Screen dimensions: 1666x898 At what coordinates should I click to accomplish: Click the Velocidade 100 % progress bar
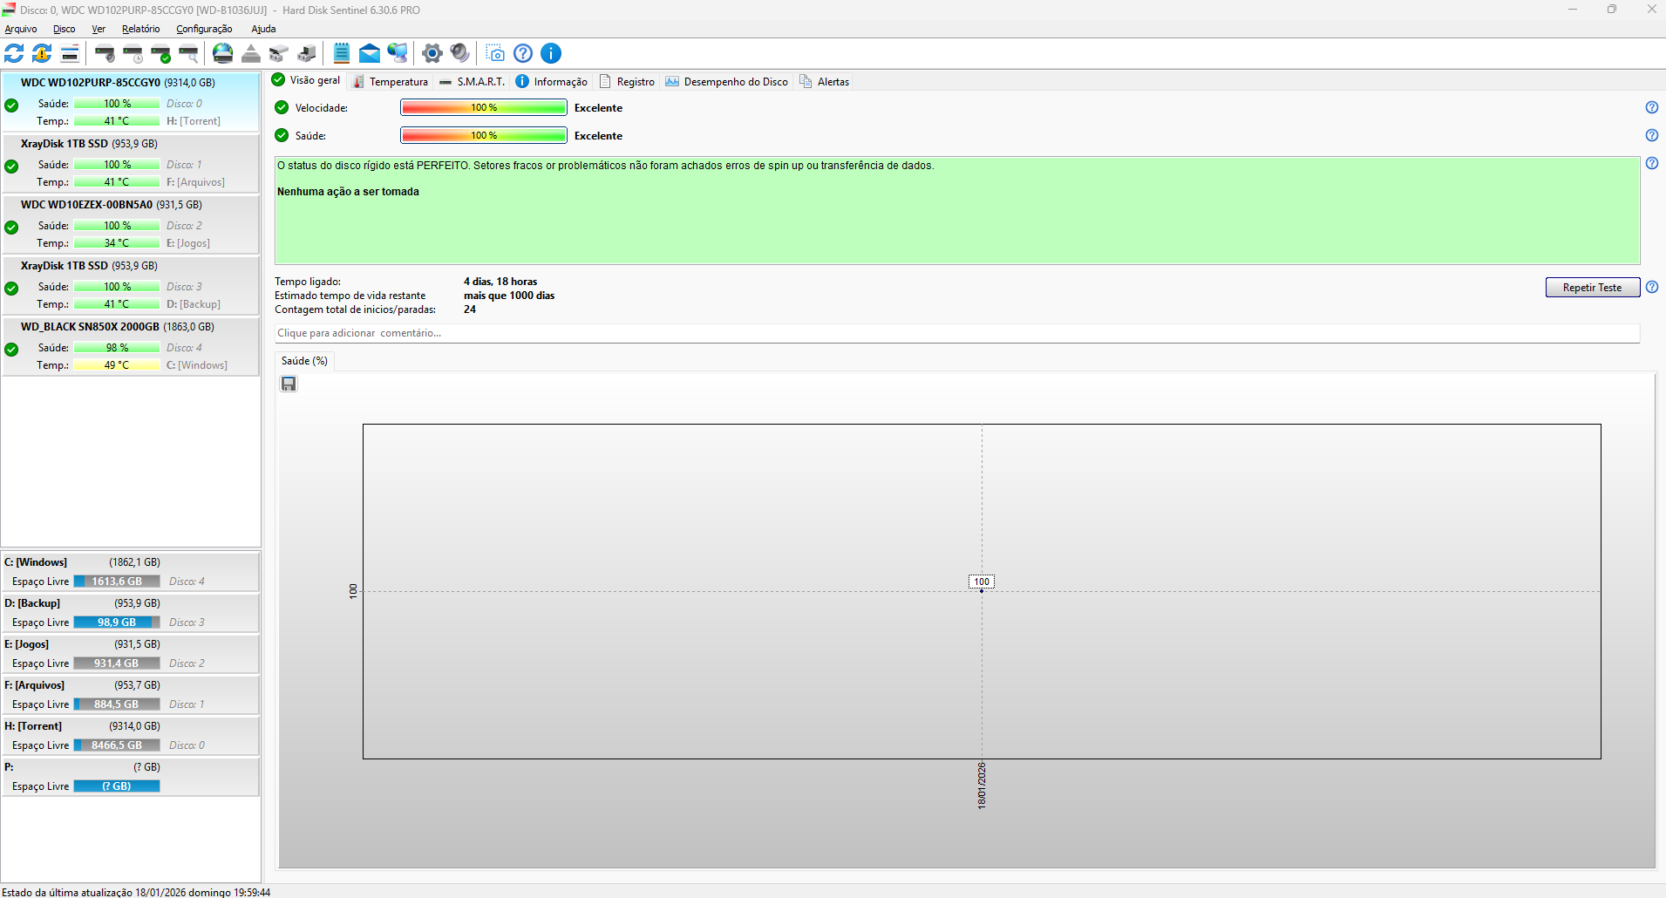pos(484,107)
